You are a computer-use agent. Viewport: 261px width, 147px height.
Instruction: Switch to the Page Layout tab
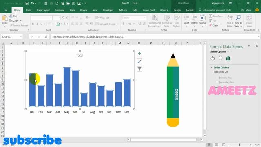(x=43, y=10)
